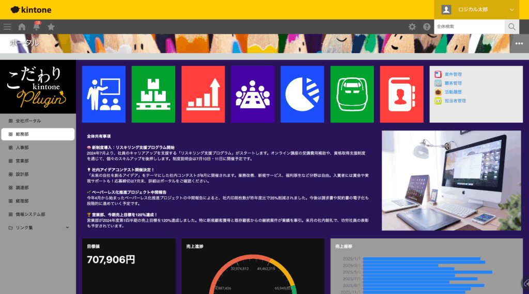Open the green bullet train tile
This screenshot has width=529, height=294.
click(352, 94)
